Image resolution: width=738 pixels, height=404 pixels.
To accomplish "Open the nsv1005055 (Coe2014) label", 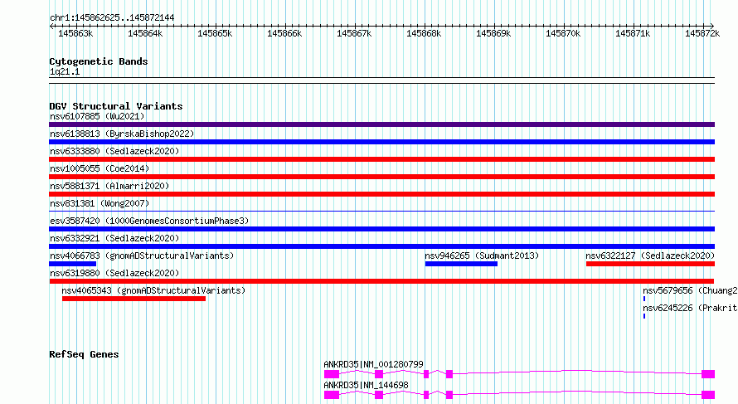I will [100, 168].
